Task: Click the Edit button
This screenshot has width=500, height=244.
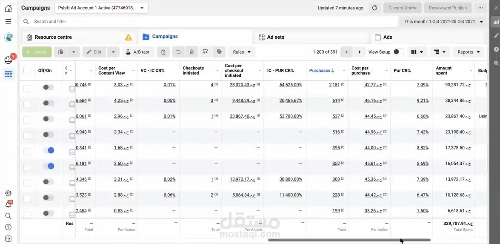Action: (94, 52)
